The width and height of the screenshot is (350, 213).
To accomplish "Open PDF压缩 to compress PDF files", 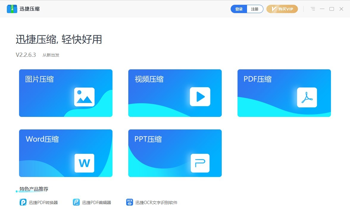I will 284,93.
